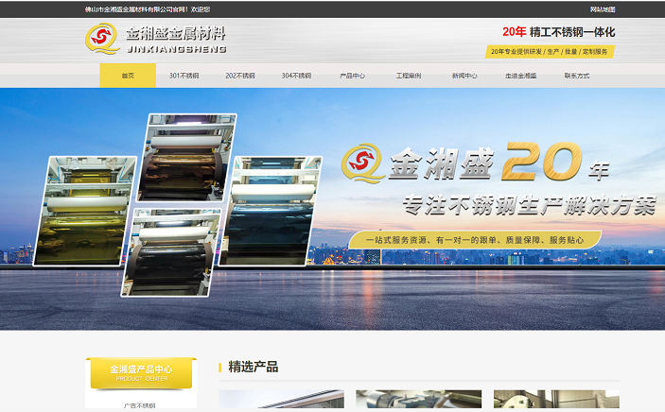Click 联系方式 in navigation bar
This screenshot has width=665, height=412.
[x=576, y=76]
